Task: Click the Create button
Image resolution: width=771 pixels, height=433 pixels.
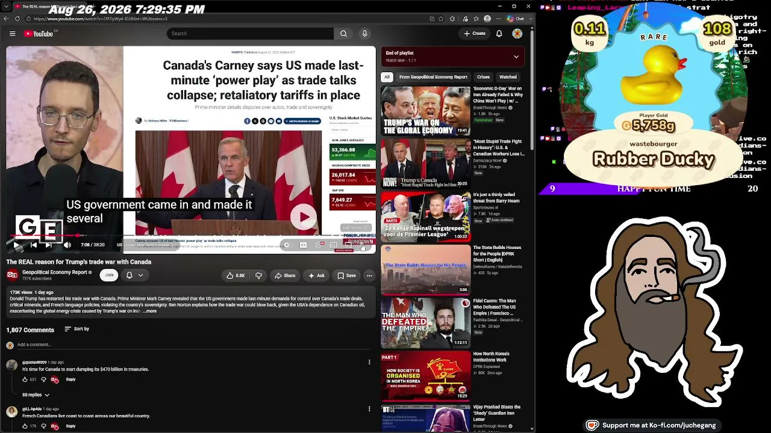Action: tap(475, 34)
